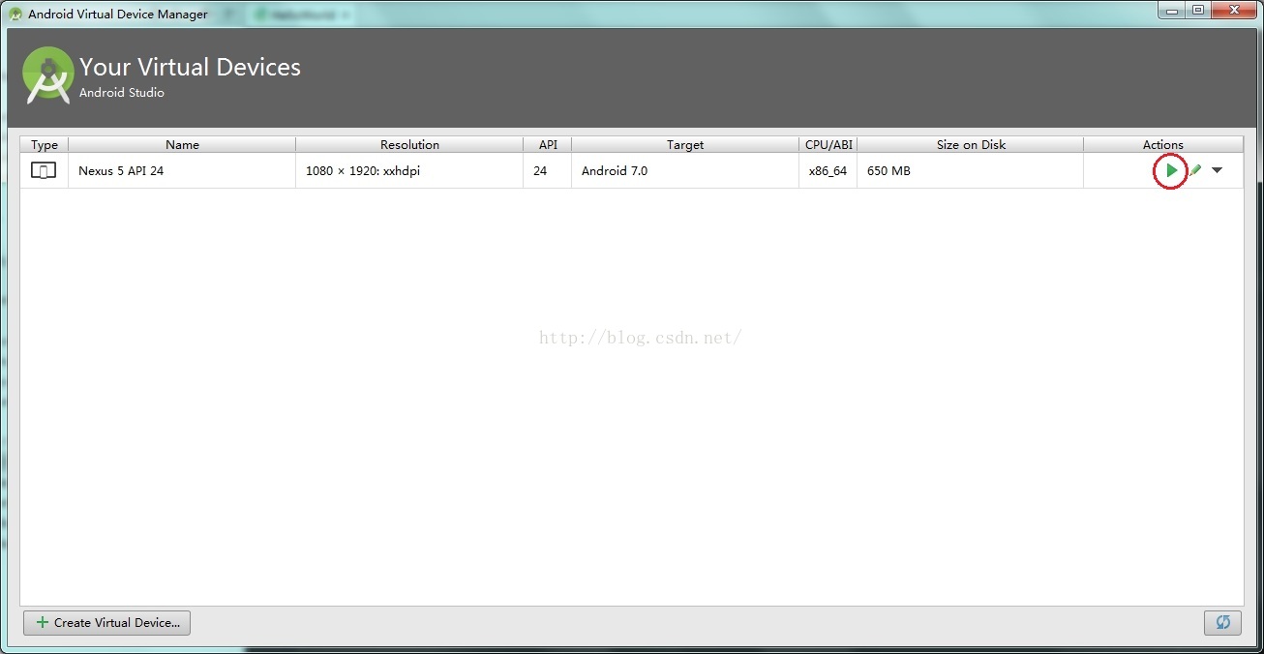Close the AVD Manager window
Screen dimensions: 1264x654
(x=1234, y=11)
